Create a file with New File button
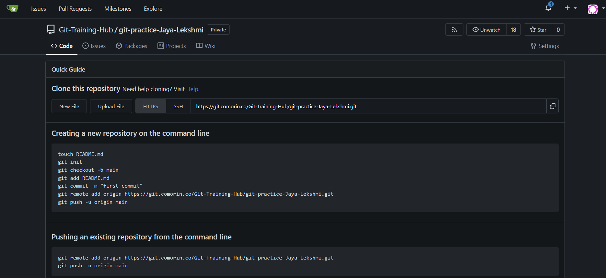606x278 pixels. (x=69, y=106)
